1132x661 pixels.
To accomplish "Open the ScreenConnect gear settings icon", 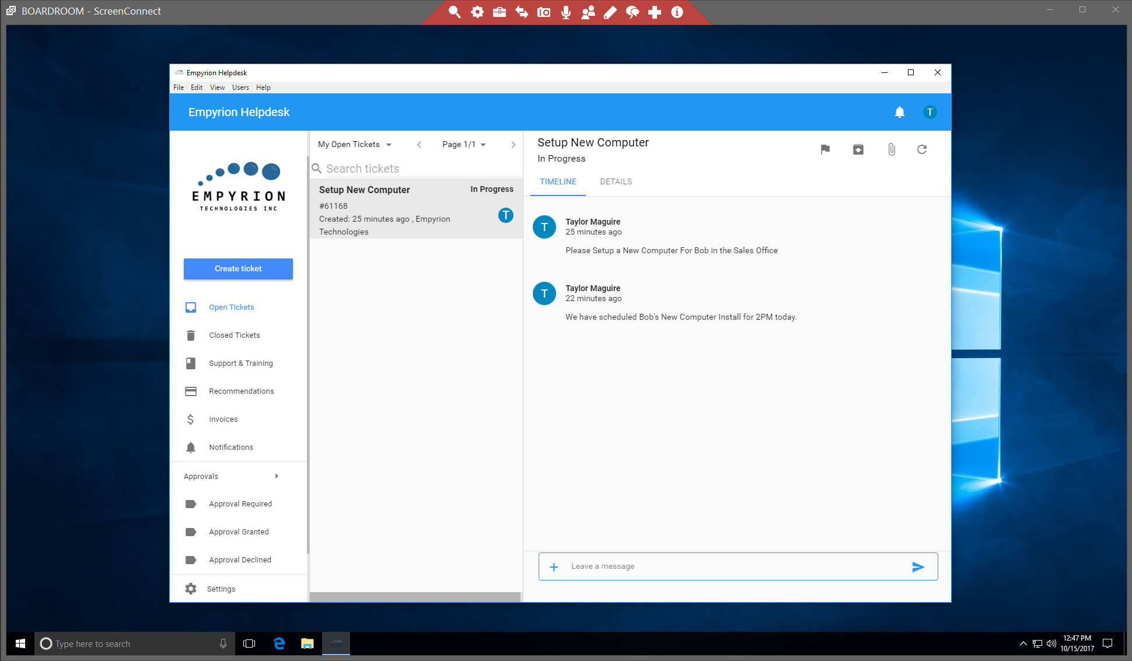I will coord(477,12).
